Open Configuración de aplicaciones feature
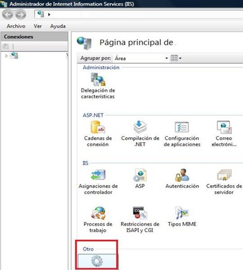Image resolution: width=243 pixels, height=270 pixels. point(182,134)
